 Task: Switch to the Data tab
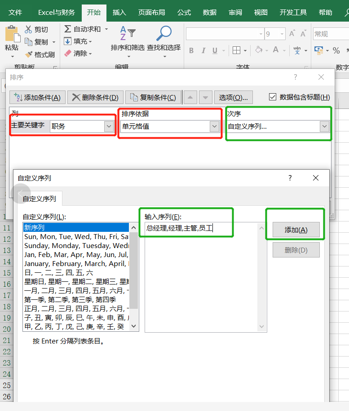[210, 12]
